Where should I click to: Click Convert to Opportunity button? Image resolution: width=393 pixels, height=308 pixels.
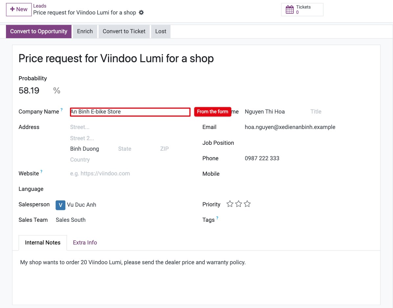point(38,31)
